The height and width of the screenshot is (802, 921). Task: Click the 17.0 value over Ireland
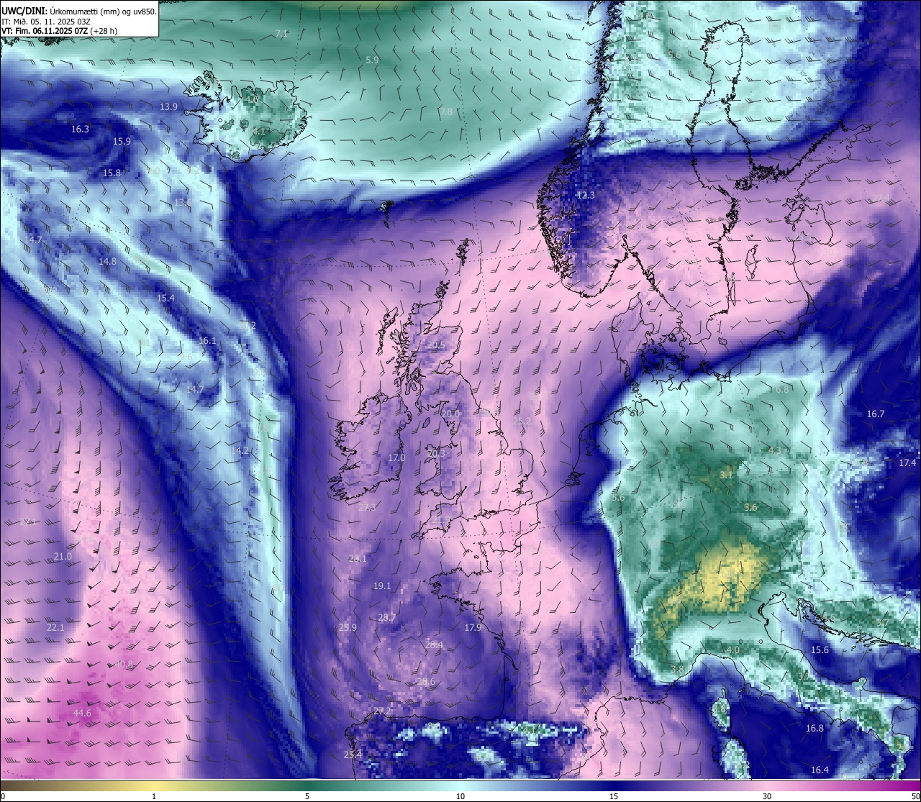point(396,458)
